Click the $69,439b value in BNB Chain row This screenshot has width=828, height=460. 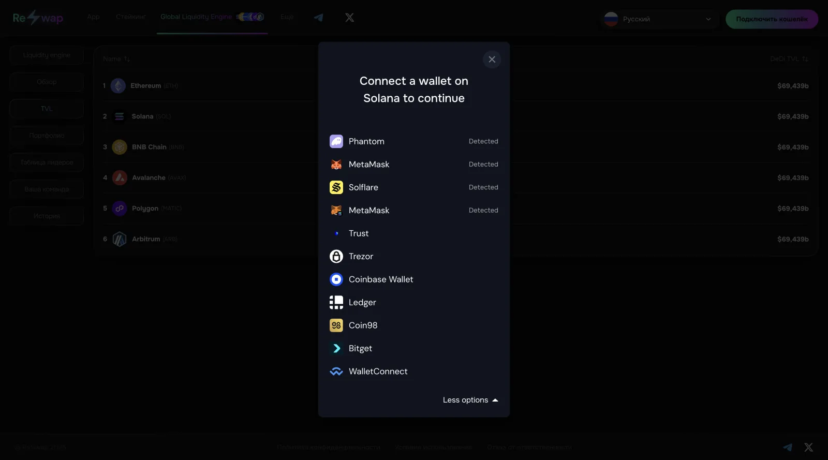(793, 147)
